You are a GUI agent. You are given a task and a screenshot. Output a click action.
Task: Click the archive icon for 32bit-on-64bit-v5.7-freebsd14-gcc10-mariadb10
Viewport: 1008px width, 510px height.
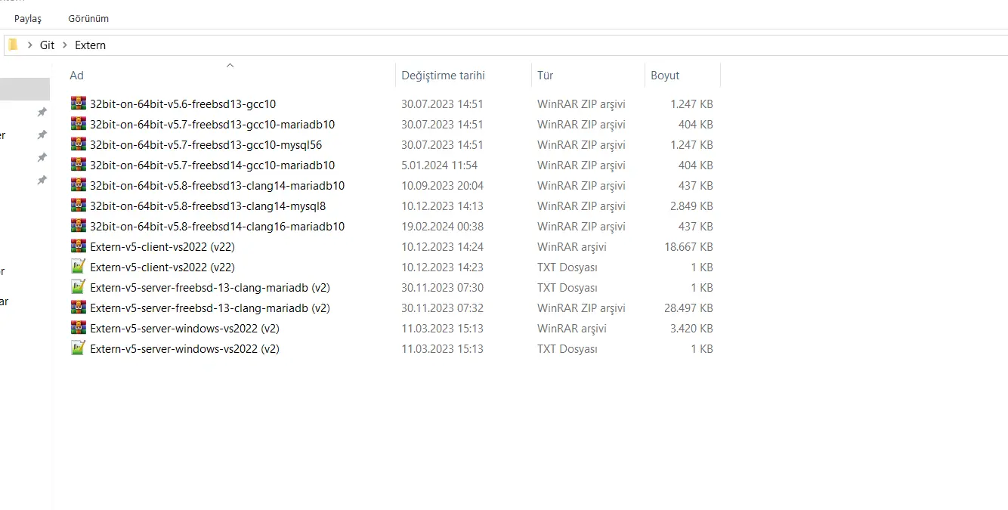coord(78,165)
